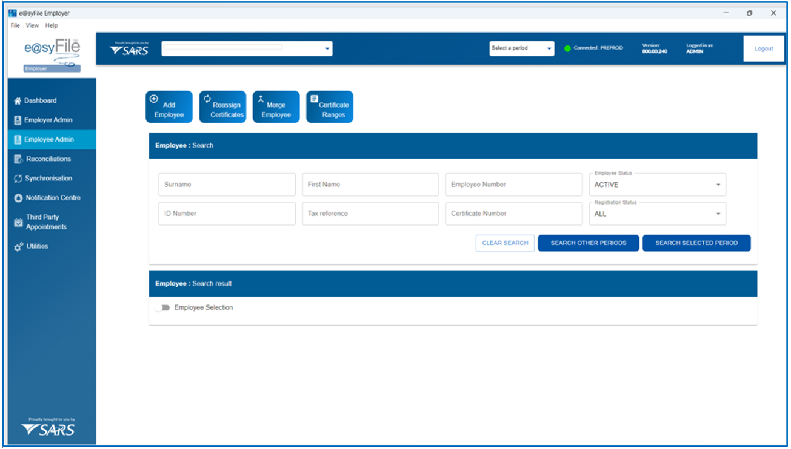Select the Reconciliations sidebar icon
Image resolution: width=791 pixels, height=449 pixels.
click(x=18, y=159)
